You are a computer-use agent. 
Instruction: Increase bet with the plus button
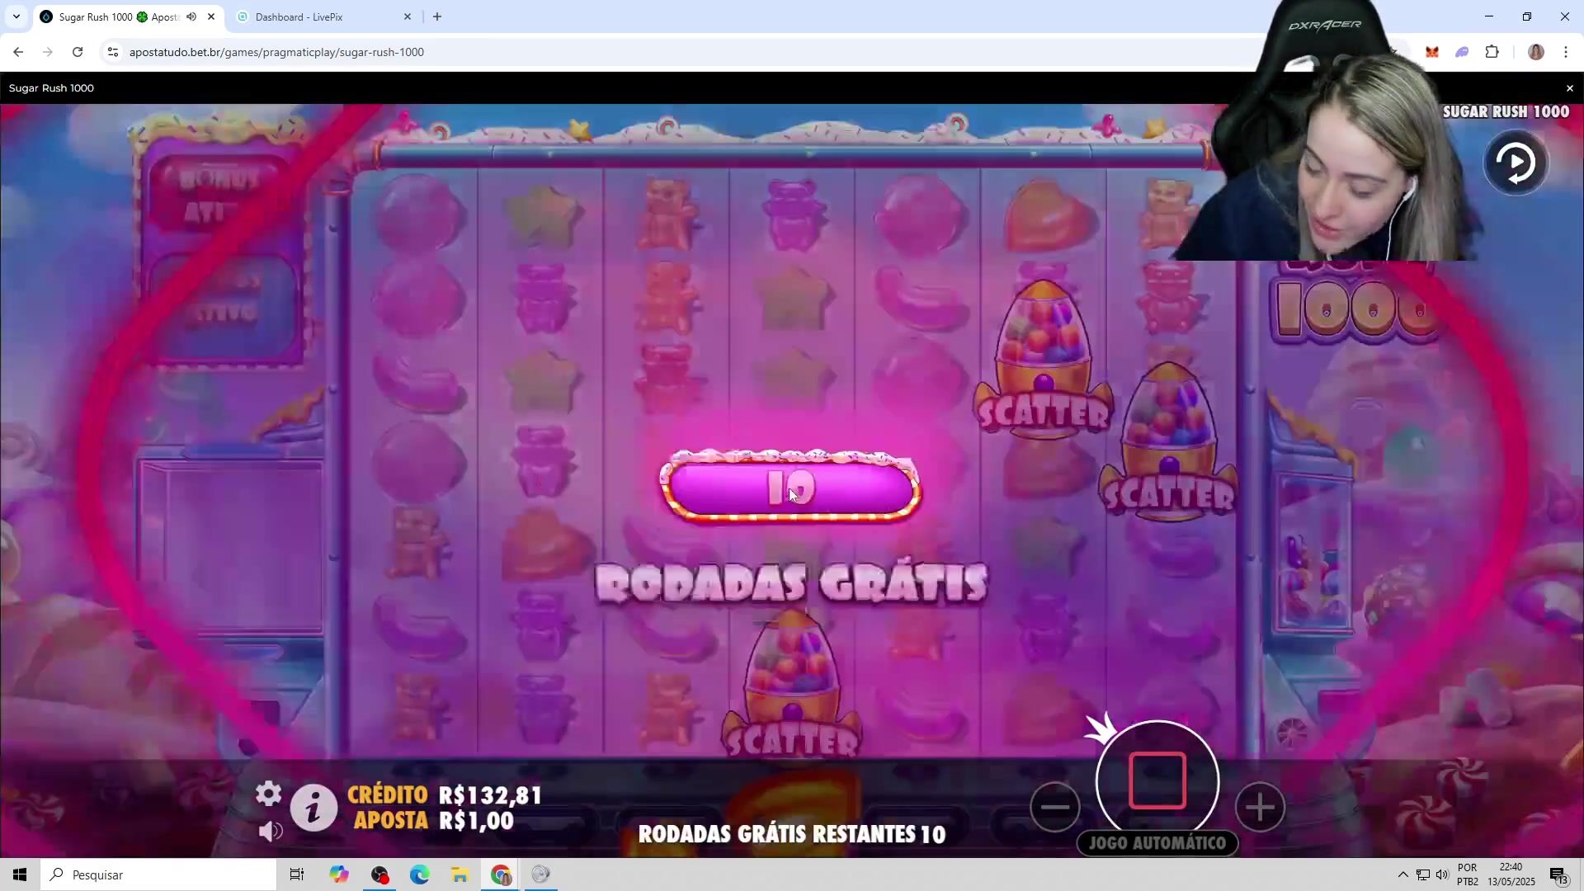click(x=1260, y=807)
